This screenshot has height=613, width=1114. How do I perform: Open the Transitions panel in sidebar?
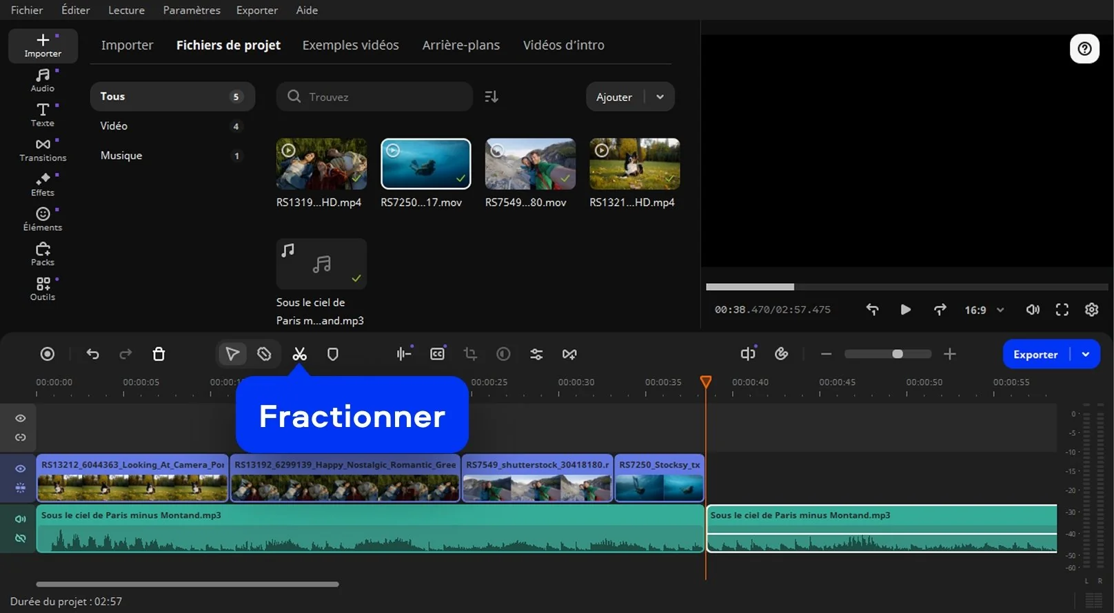coord(43,149)
